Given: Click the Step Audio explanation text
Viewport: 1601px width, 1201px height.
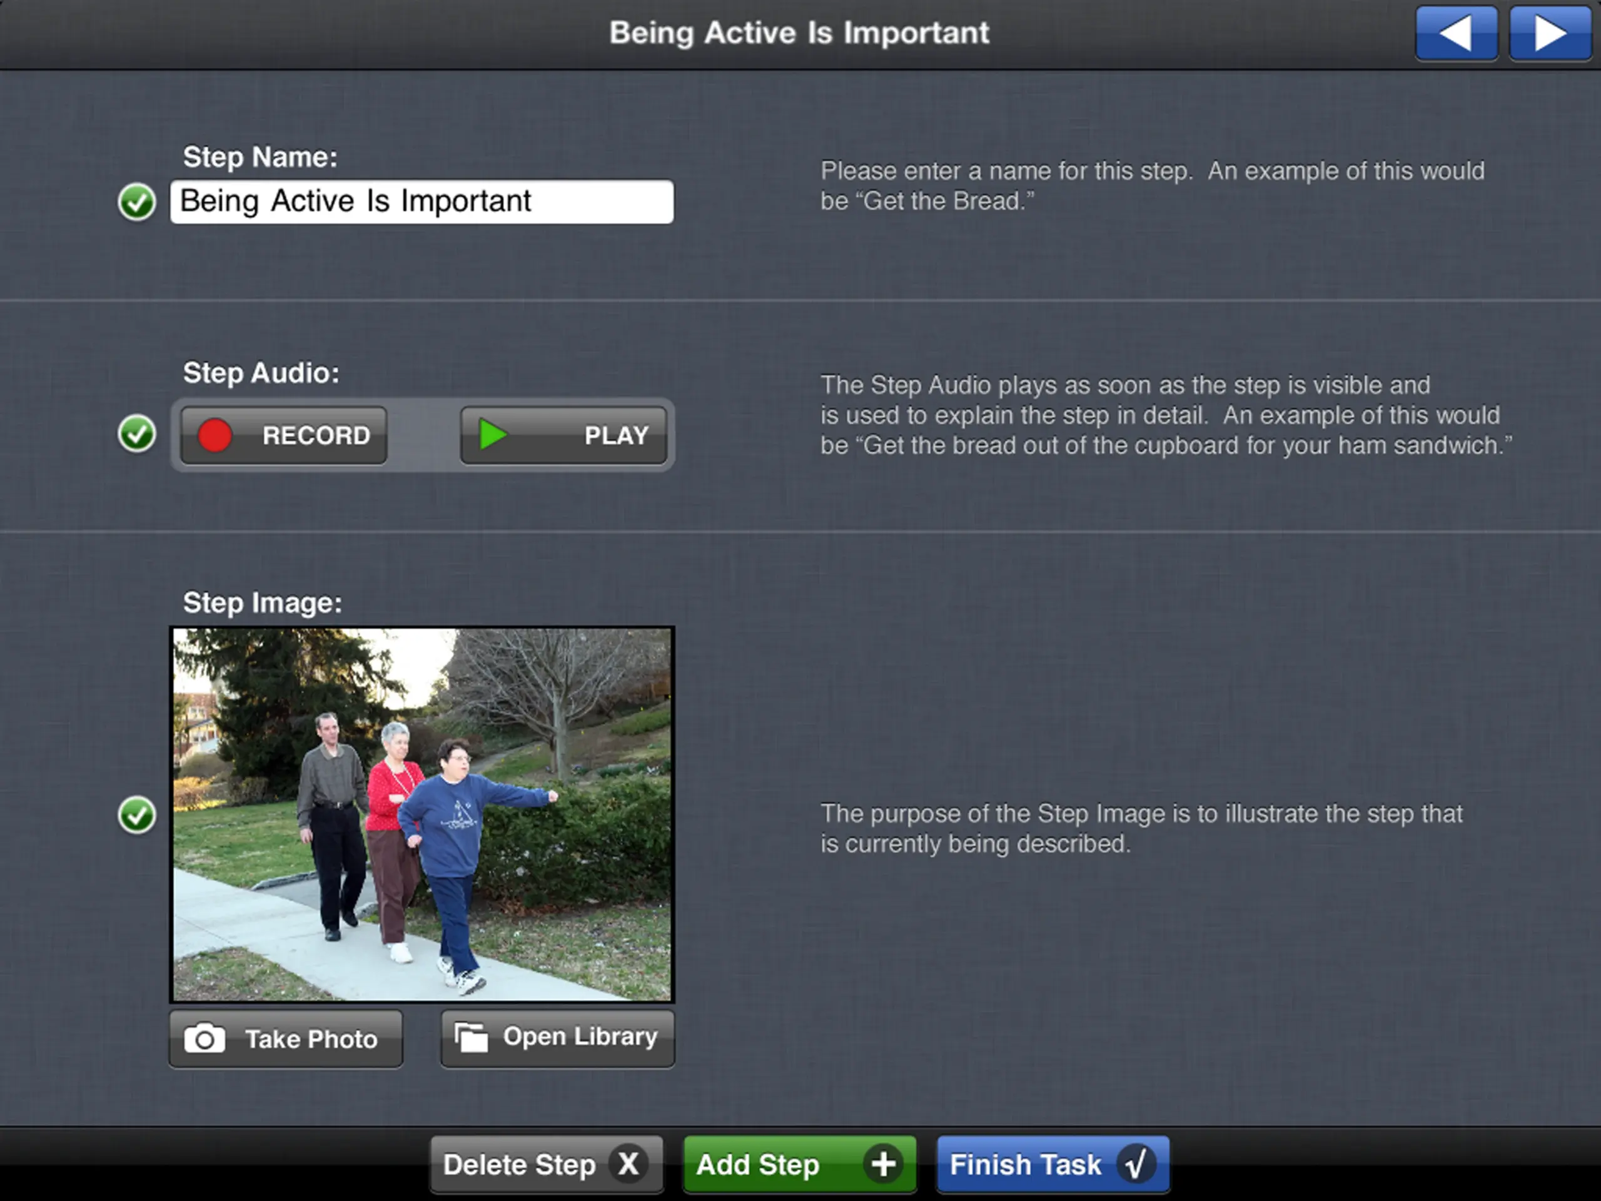Looking at the screenshot, I should tap(1166, 415).
